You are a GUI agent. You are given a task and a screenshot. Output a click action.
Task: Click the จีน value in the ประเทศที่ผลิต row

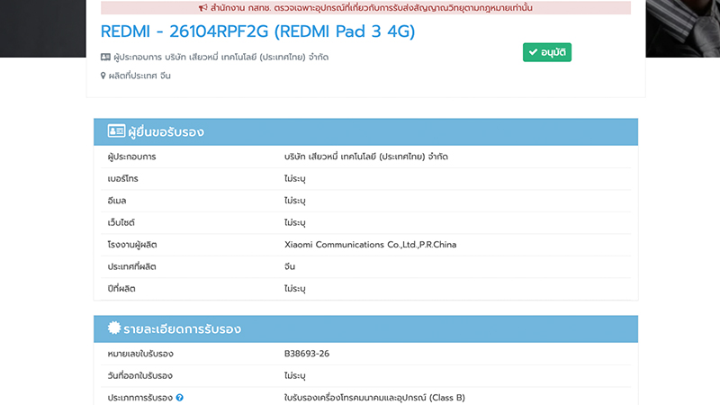(289, 266)
